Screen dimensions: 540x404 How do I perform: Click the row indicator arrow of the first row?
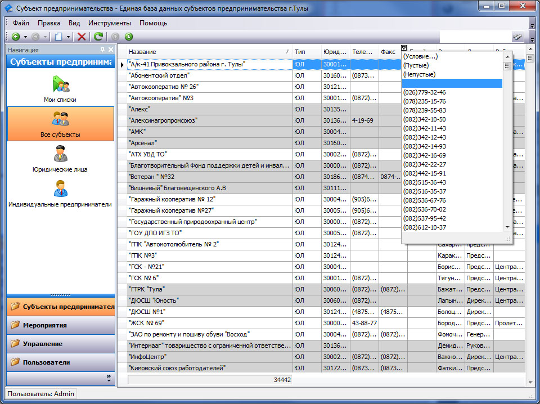coord(122,64)
